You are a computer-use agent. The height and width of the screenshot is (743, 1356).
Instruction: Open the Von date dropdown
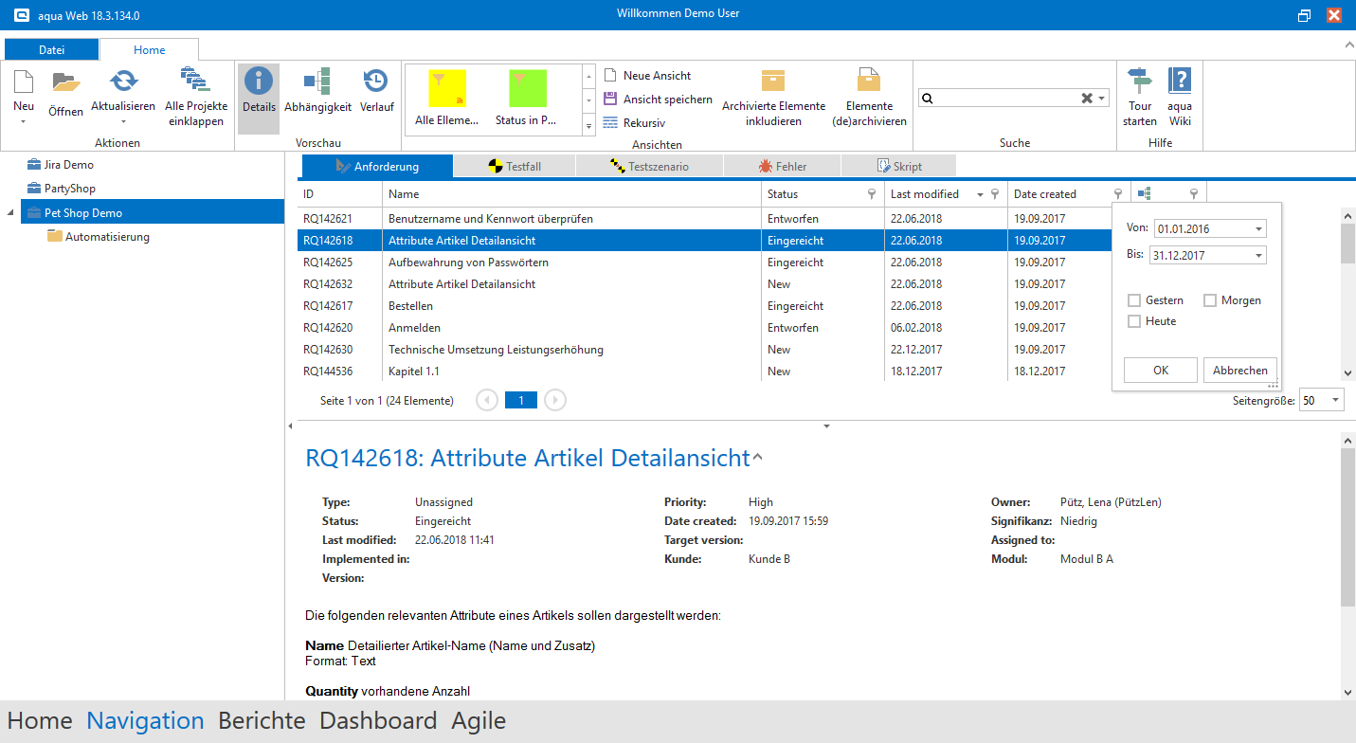point(1258,229)
